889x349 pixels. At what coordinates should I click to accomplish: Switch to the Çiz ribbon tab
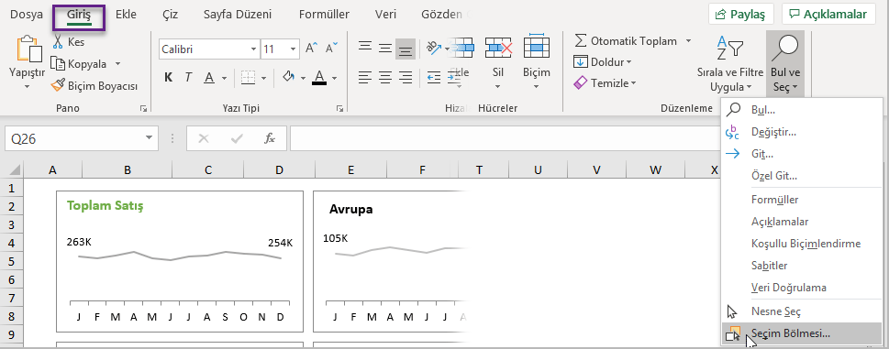coord(170,15)
